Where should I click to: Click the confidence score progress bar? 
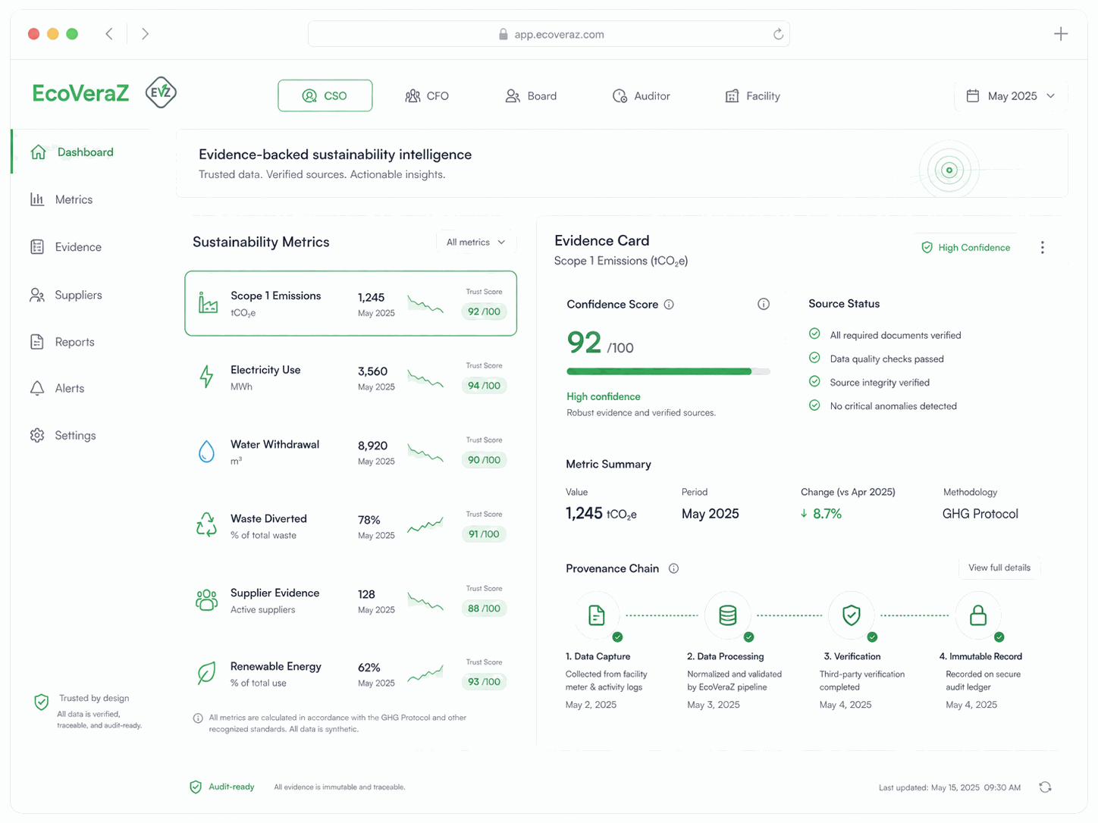coord(668,371)
